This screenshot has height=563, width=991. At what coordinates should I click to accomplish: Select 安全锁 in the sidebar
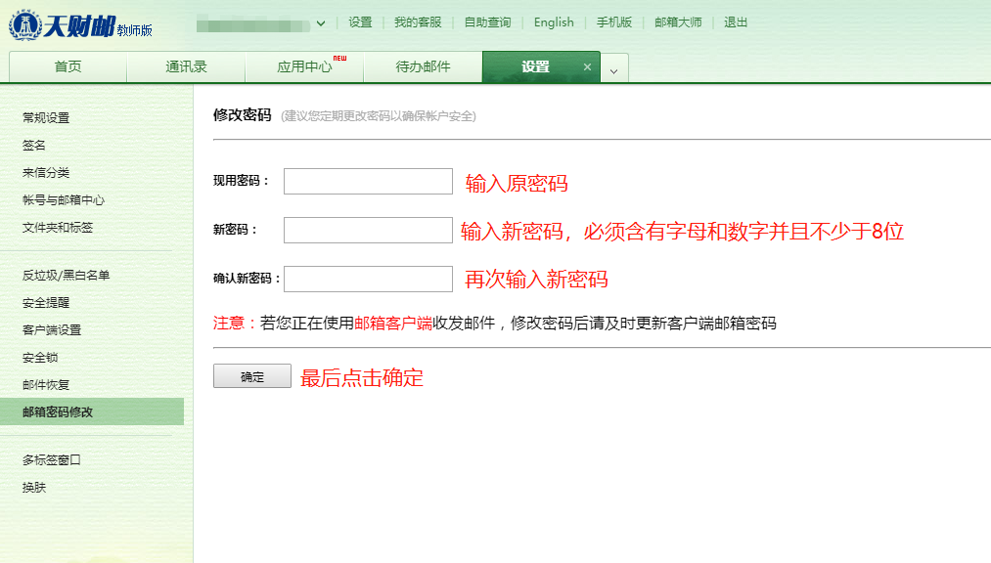tap(40, 358)
